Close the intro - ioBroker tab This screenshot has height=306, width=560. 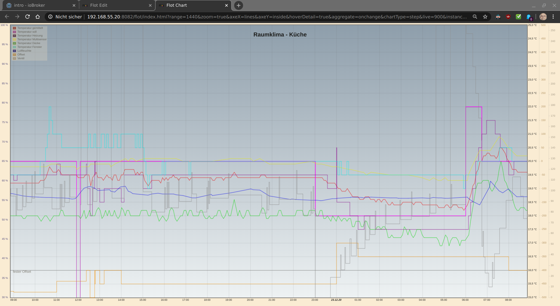tap(74, 5)
